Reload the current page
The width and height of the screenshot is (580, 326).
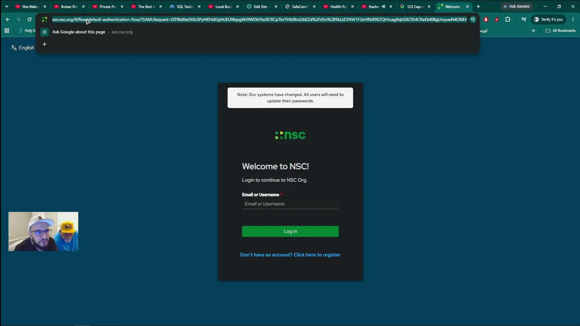tap(29, 19)
